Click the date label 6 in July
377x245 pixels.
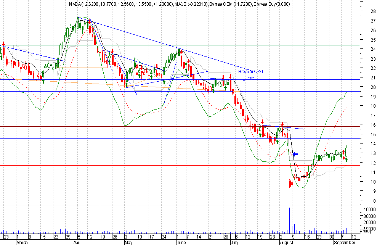click(236, 237)
